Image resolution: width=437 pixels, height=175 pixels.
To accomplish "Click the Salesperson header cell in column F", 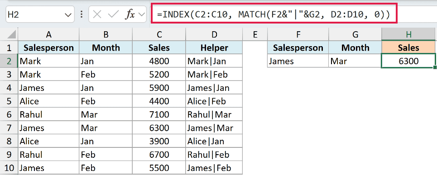I will (298, 47).
